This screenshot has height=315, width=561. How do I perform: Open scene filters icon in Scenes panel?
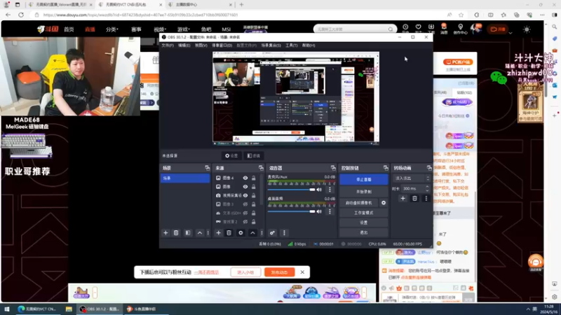coord(188,233)
